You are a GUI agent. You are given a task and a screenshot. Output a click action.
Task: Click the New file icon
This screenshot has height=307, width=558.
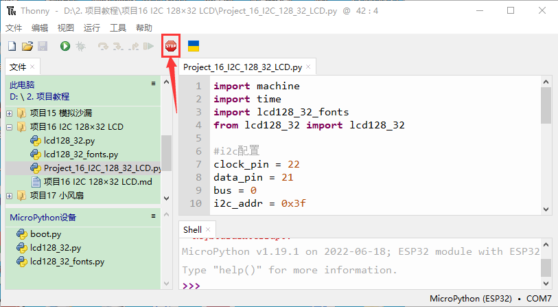tap(12, 46)
